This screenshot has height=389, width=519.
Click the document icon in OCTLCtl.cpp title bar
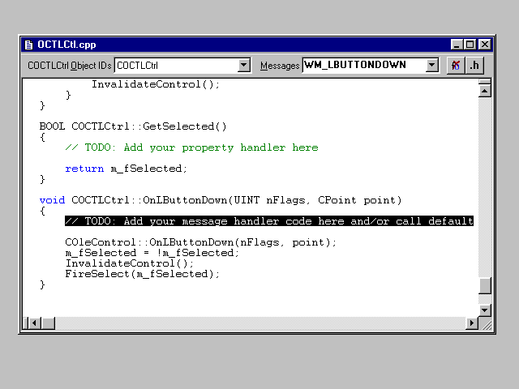tap(29, 45)
